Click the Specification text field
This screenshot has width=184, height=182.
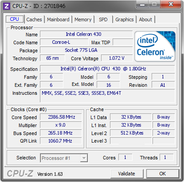point(107,69)
